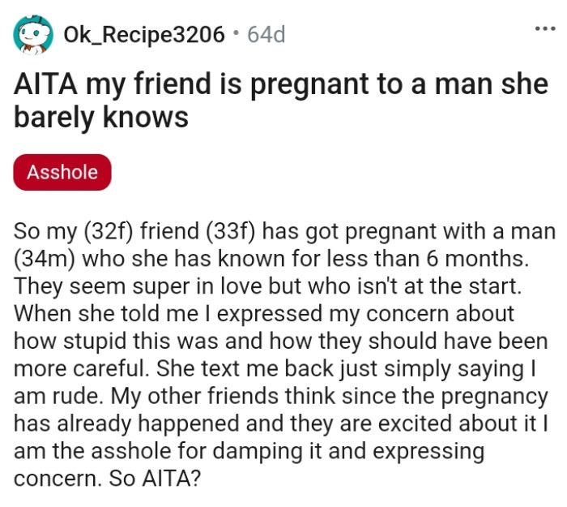This screenshot has height=507, width=567.
Task: Select the red Asshole flair tag
Action: point(62,172)
